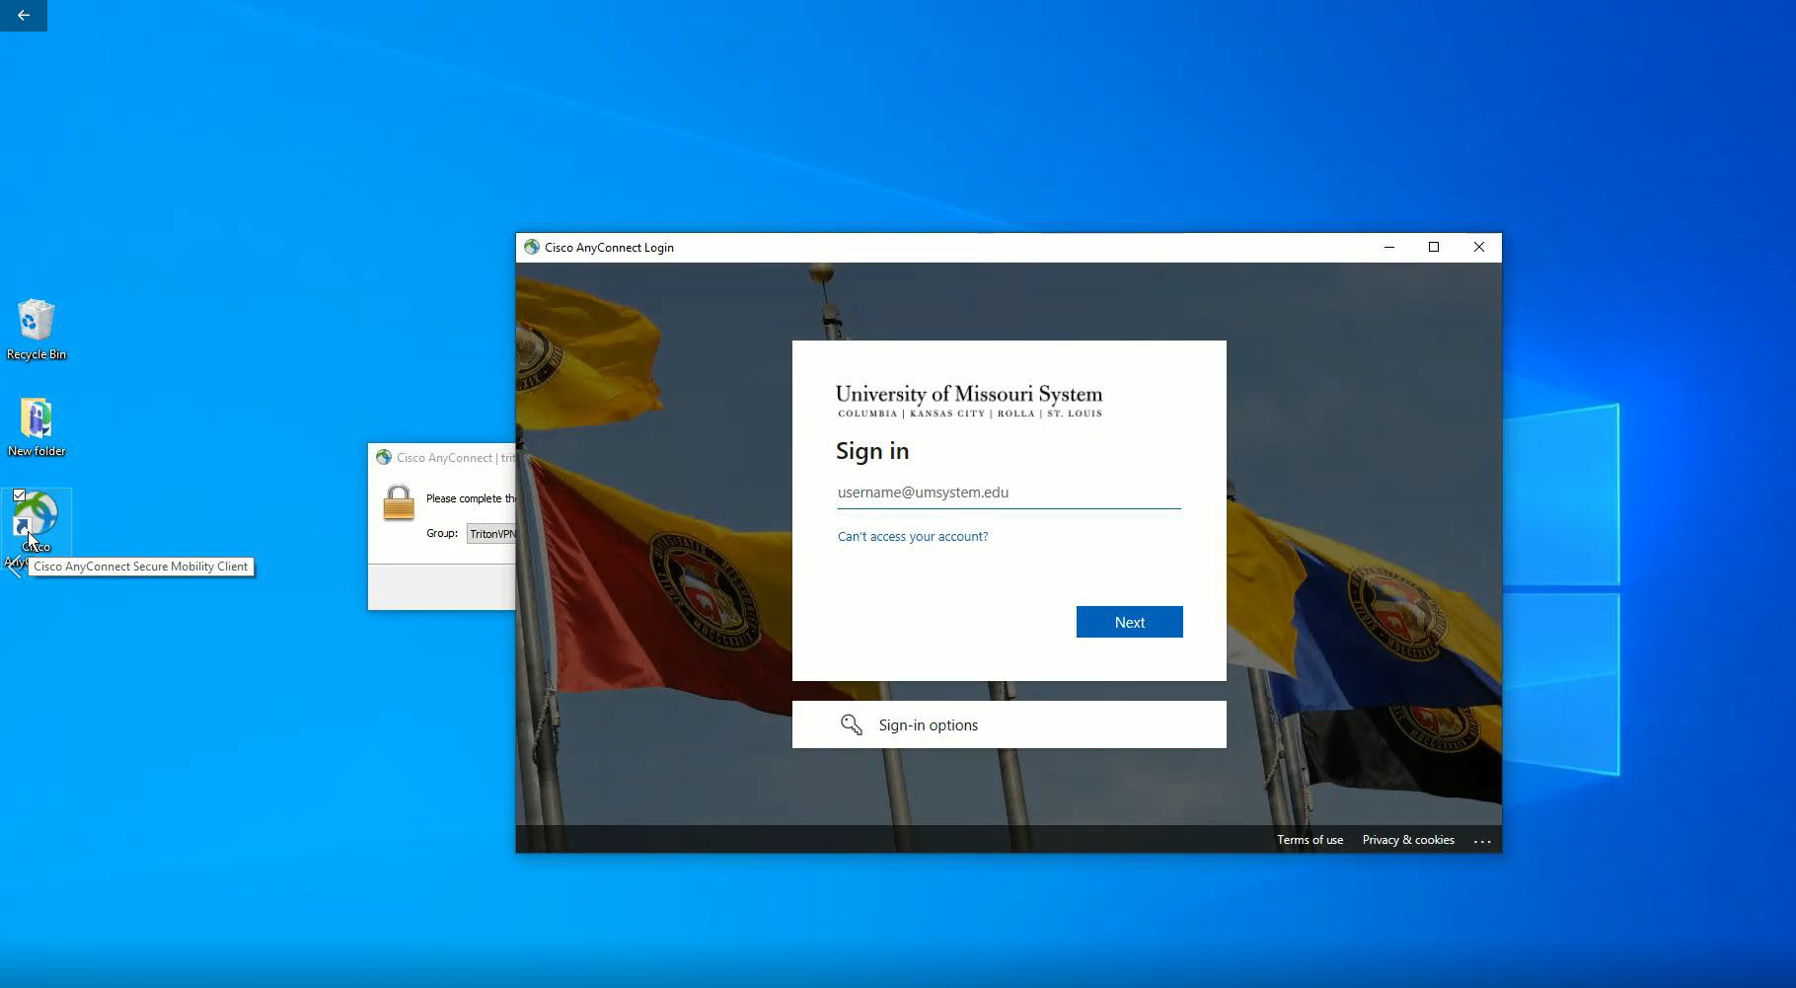Click the Next button
The width and height of the screenshot is (1796, 988).
click(1128, 622)
